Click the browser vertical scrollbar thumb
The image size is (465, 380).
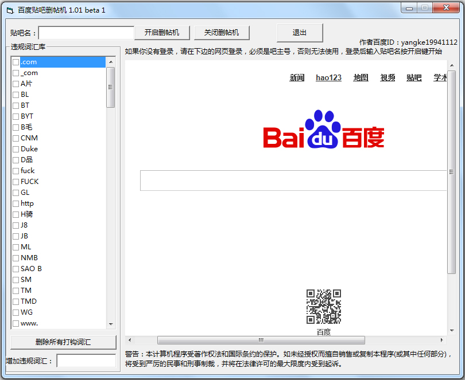click(452, 172)
